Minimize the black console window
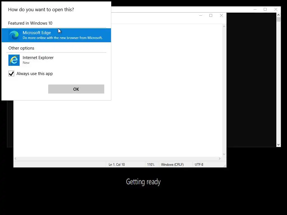This screenshot has height=215, width=287. coord(255,9)
